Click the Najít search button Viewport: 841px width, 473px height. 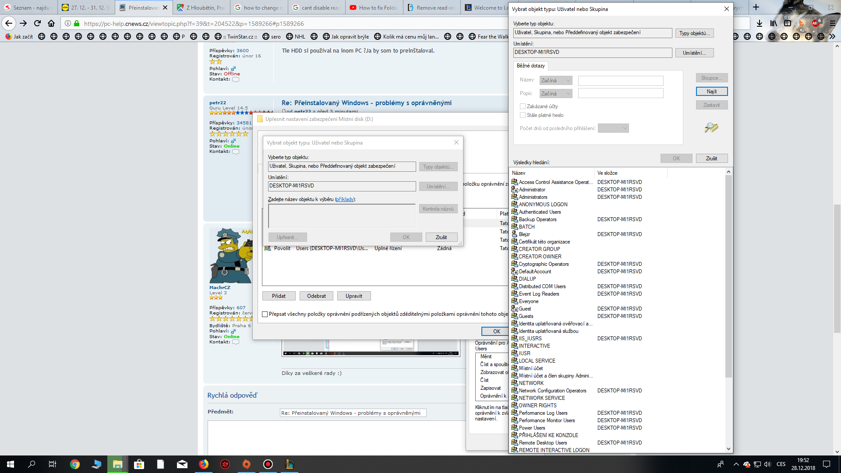pyautogui.click(x=711, y=92)
